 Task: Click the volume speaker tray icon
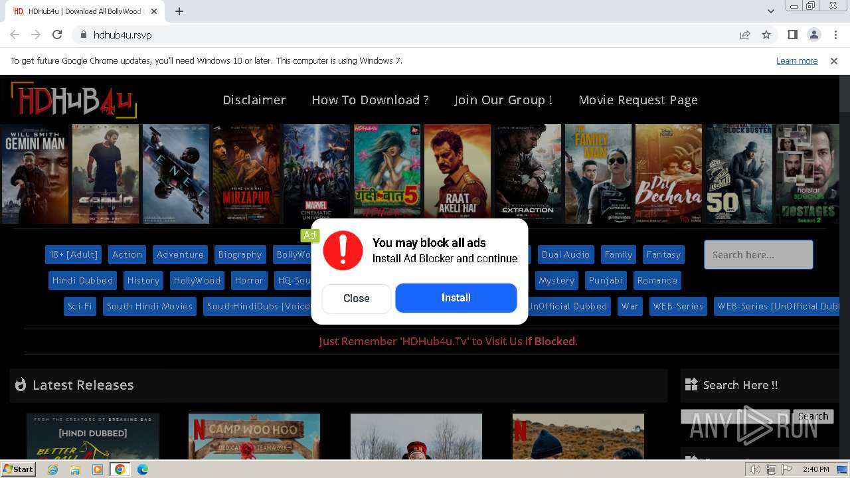(755, 469)
